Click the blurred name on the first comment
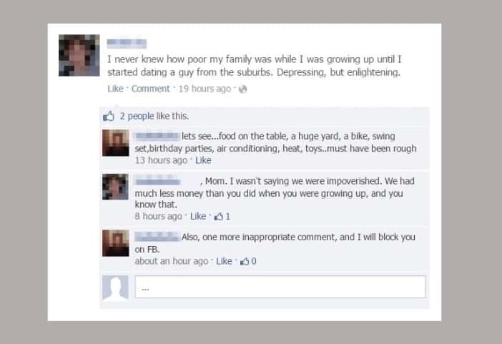The height and width of the screenshot is (344, 502). point(157,137)
